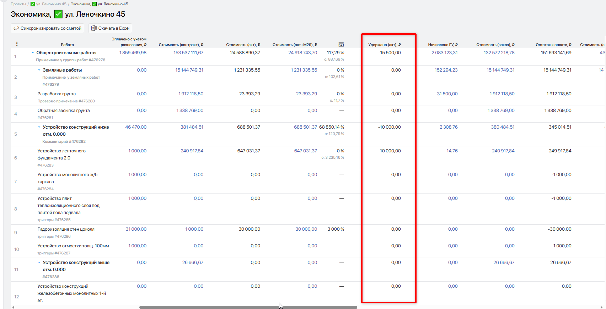Collapse the Земляные работы group
606x309 pixels.
pos(39,70)
